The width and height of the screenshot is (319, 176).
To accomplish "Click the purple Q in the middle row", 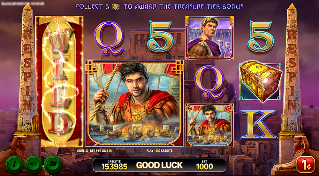I will 209,82.
